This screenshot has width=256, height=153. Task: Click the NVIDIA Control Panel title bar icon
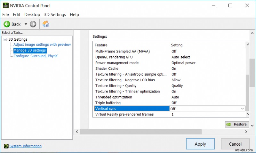pyautogui.click(x=6, y=5)
